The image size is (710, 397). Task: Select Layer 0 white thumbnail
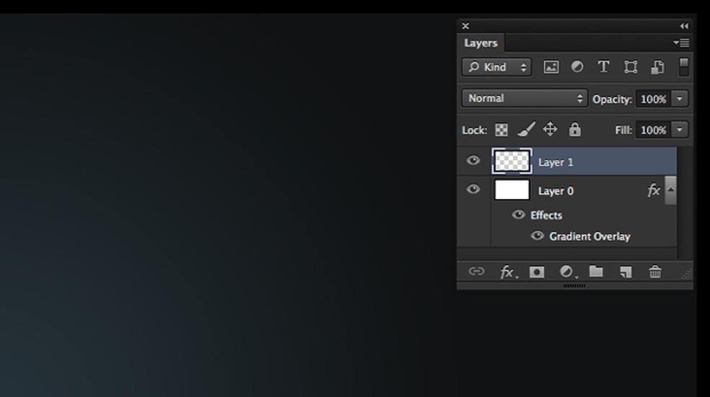[x=512, y=190]
